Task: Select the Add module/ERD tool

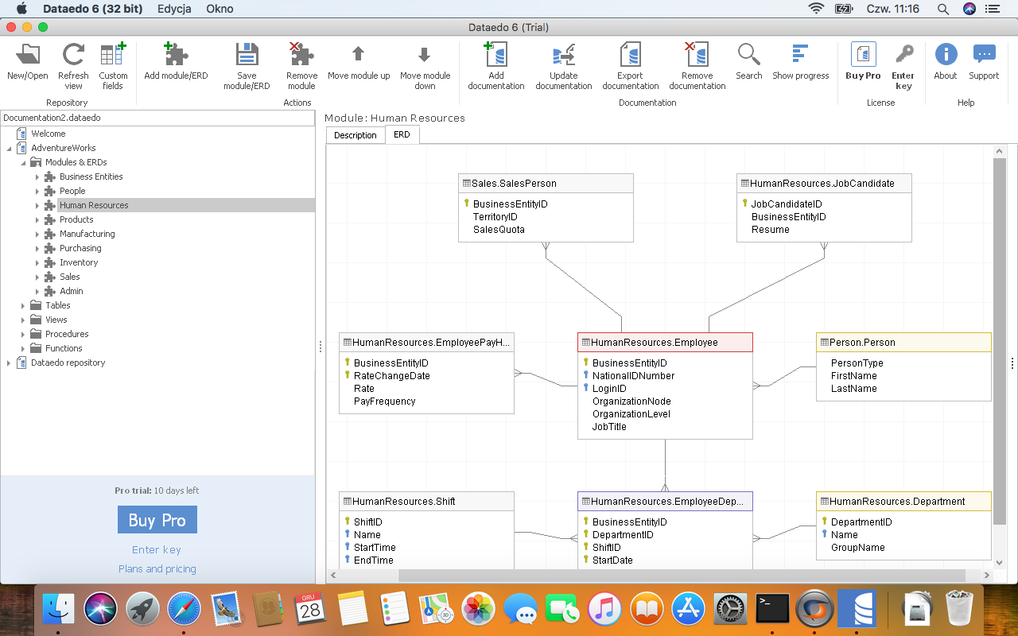Action: point(175,64)
